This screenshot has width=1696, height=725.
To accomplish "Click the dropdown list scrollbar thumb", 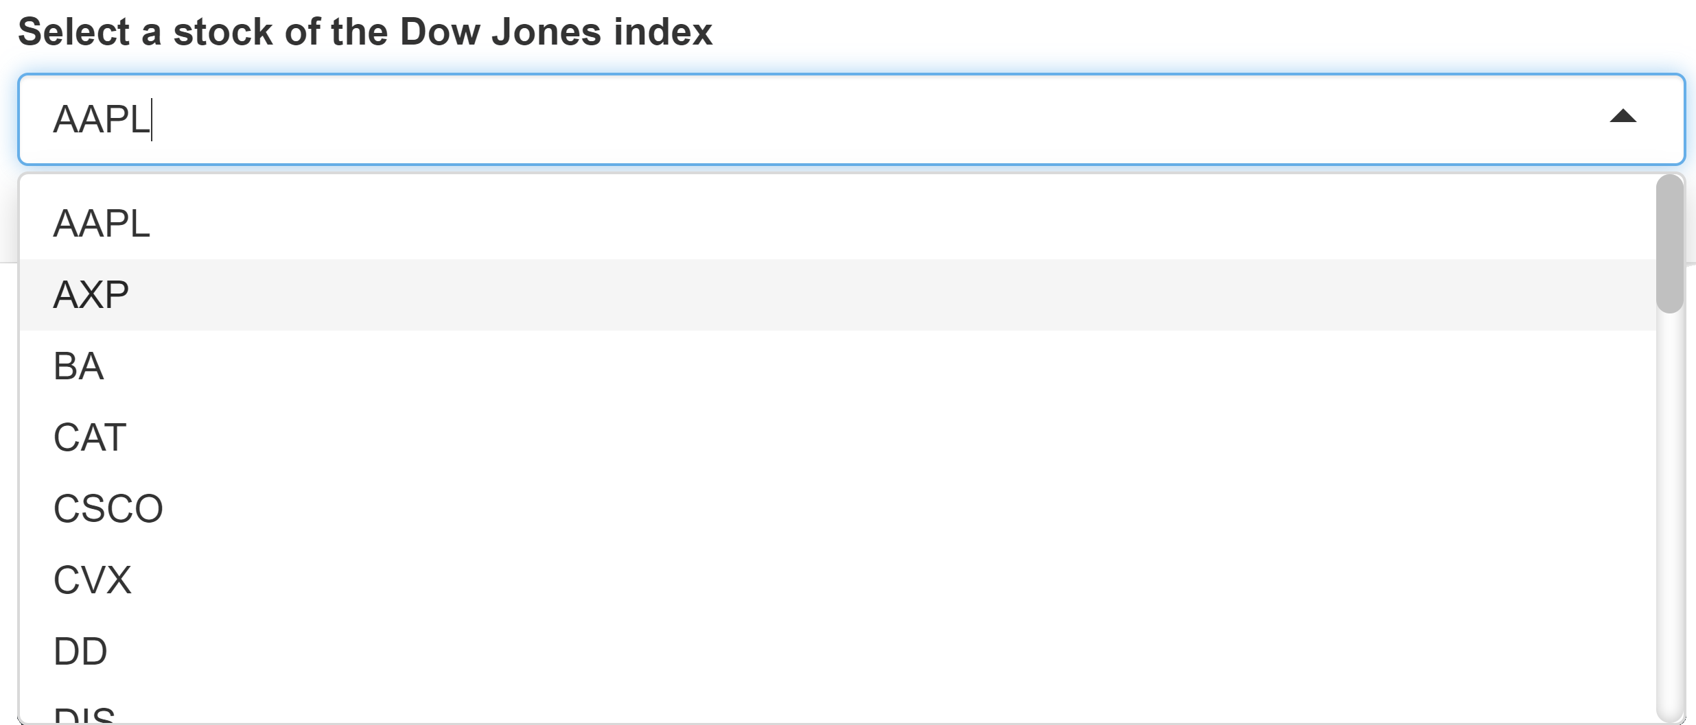I will (x=1669, y=244).
